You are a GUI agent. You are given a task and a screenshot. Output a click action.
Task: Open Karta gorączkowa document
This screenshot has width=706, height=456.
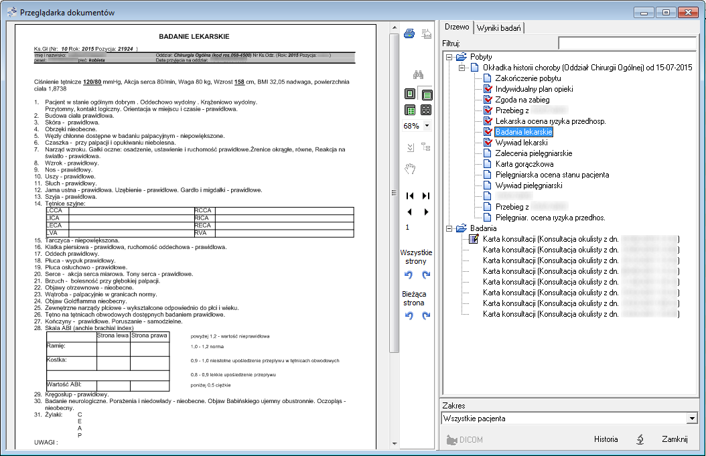[x=524, y=164]
